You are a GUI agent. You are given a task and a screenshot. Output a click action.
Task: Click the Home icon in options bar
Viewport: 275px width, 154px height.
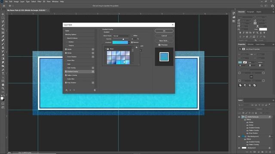pyautogui.click(x=4, y=6)
